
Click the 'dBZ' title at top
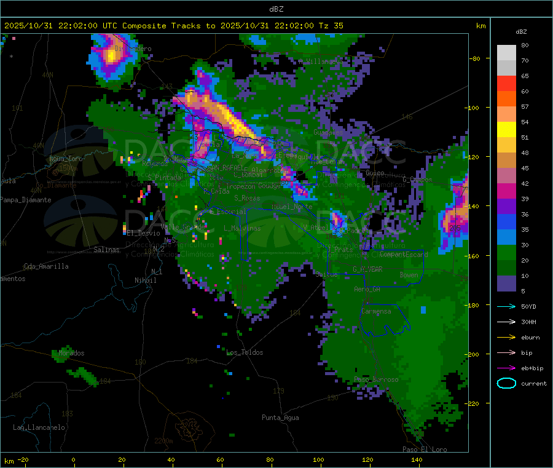[276, 9]
